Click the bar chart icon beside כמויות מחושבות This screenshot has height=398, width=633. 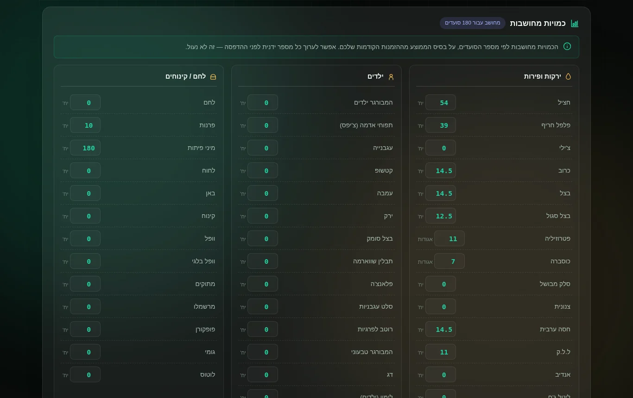[x=575, y=24]
